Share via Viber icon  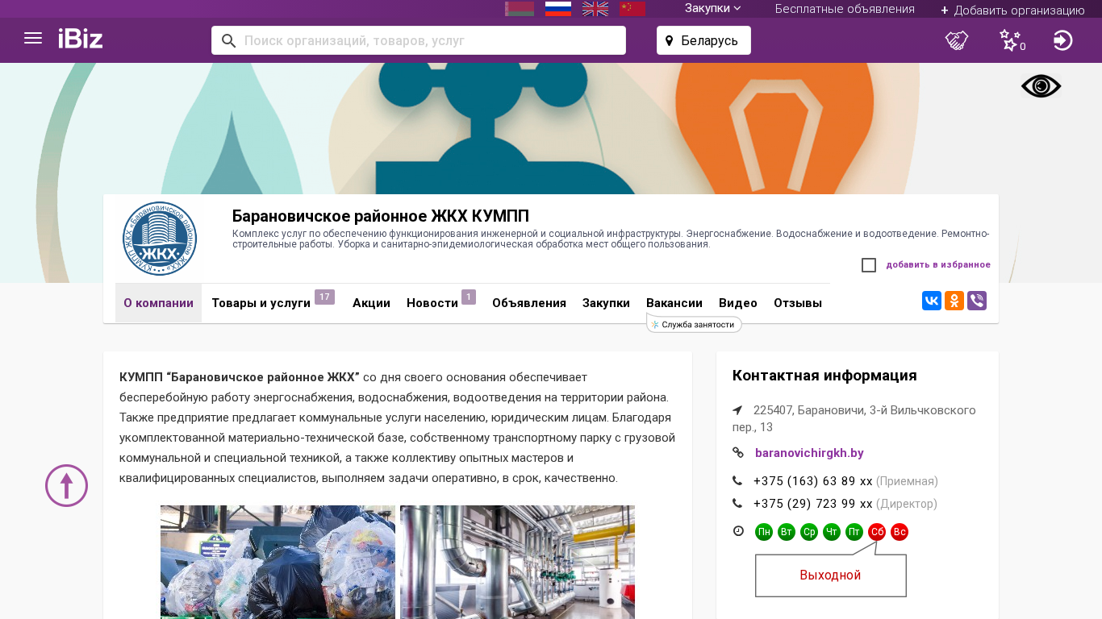tap(977, 301)
